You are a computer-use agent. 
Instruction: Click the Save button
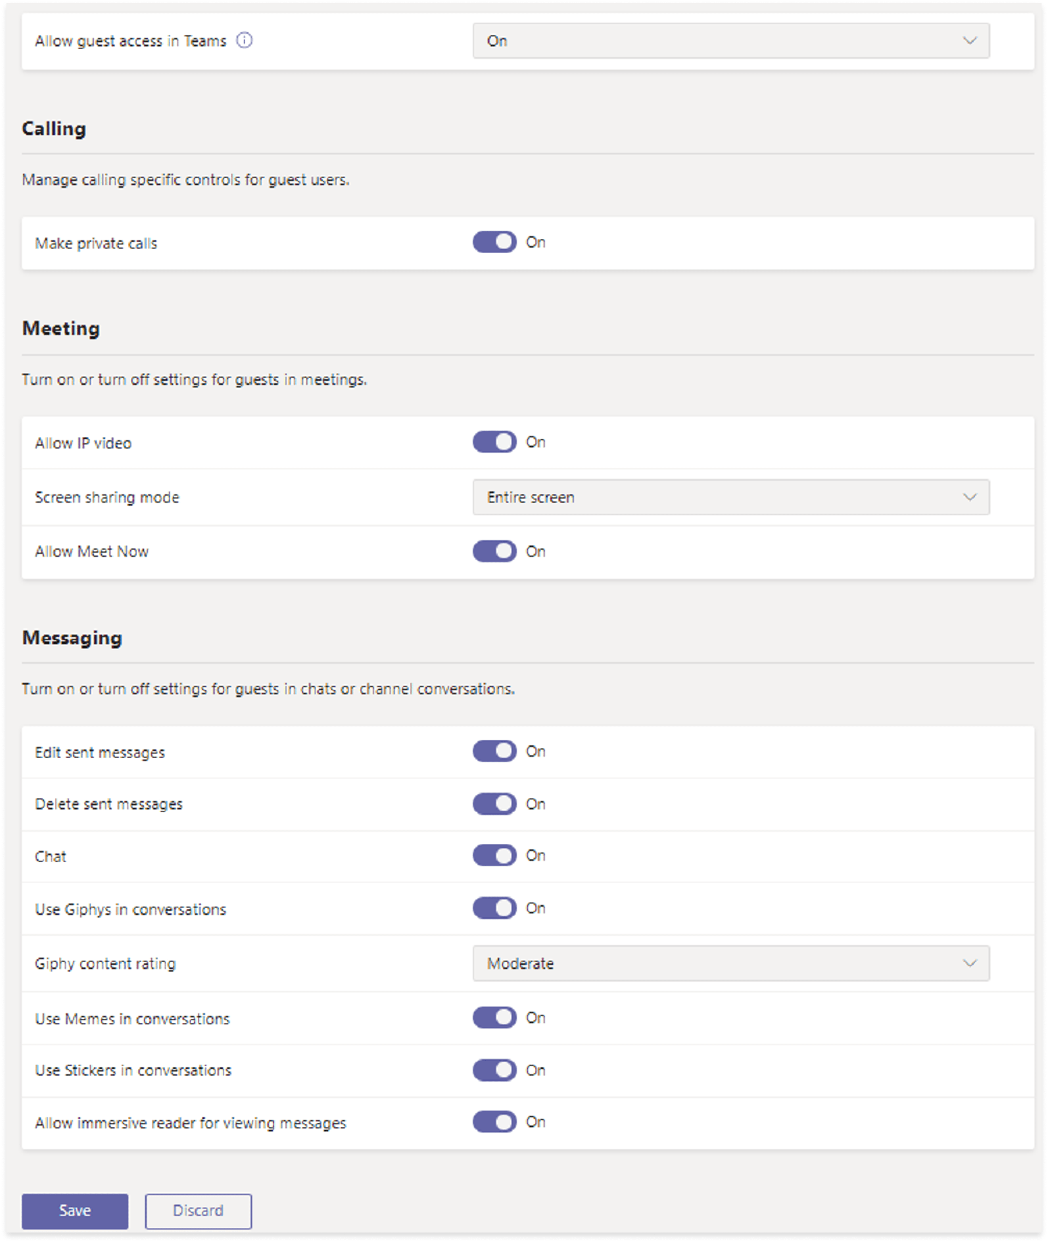75,1211
